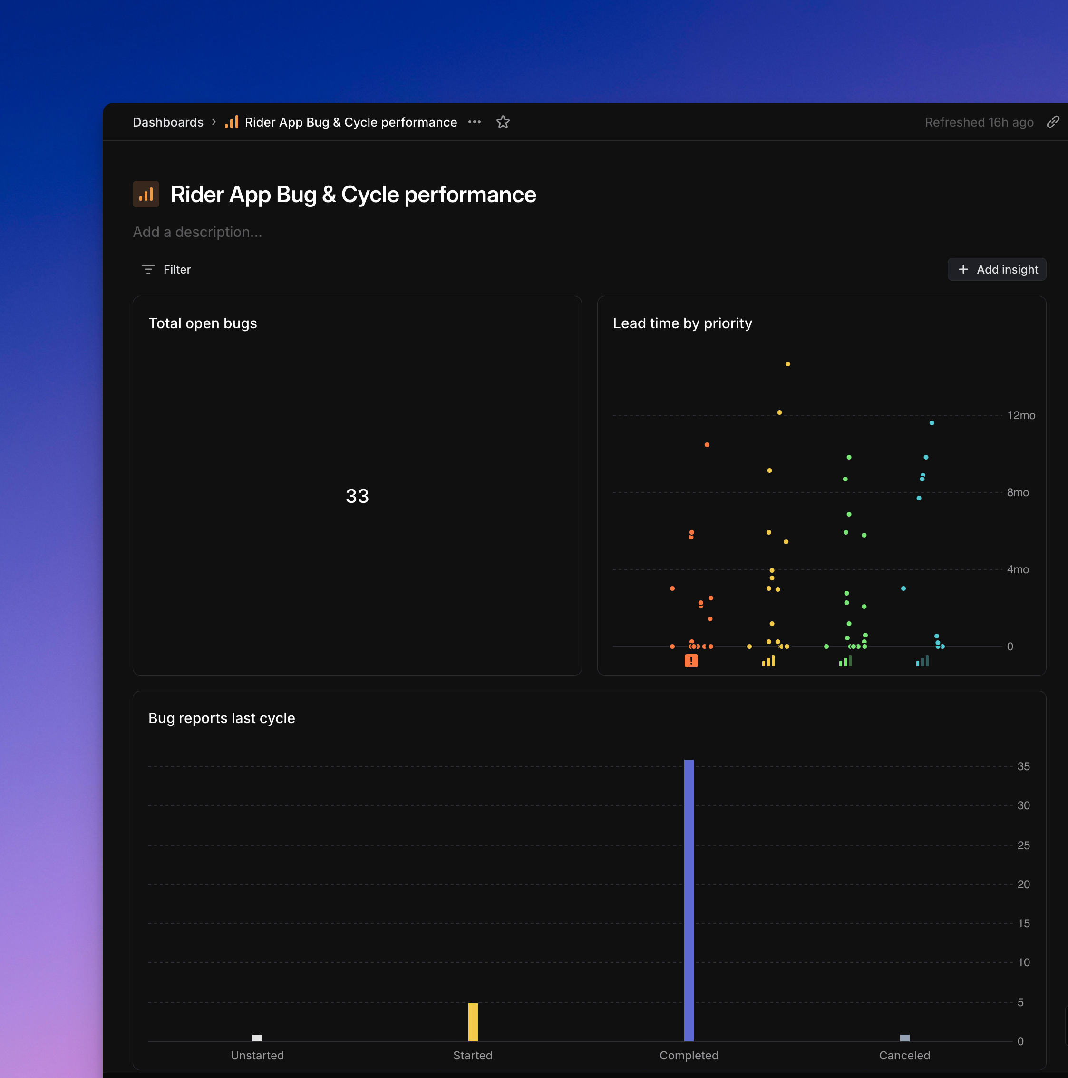Viewport: 1068px width, 1078px height.
Task: Open the Dashboards breadcrumb page
Action: tap(167, 122)
